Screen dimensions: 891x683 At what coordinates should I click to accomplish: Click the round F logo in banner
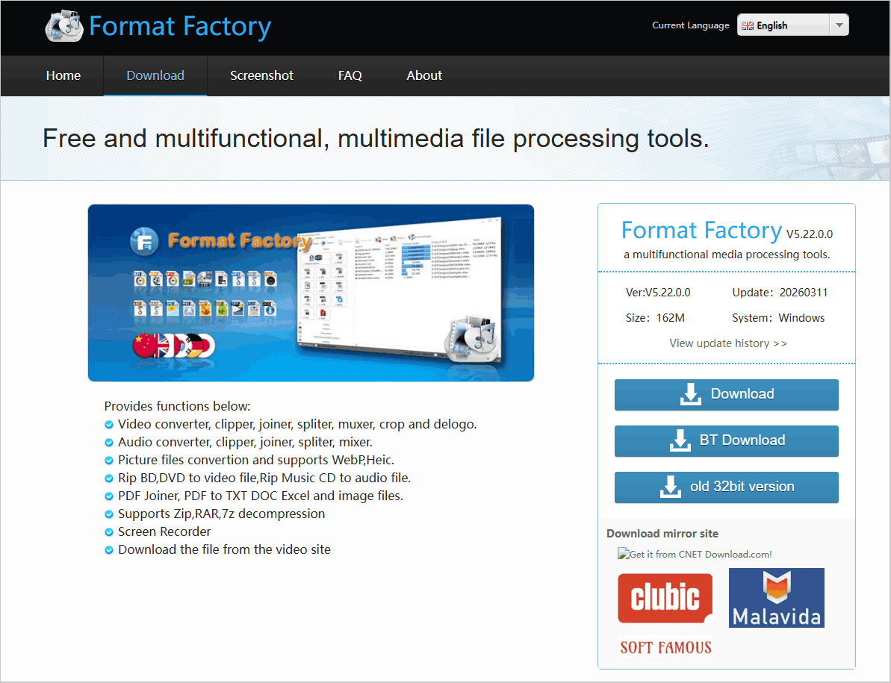(x=144, y=240)
